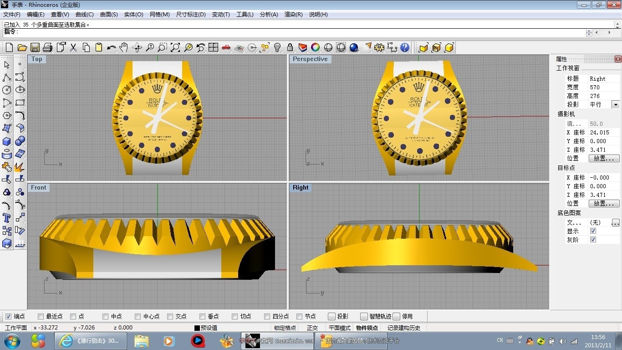Click the 放置... button under 摄影机
The image size is (622, 350).
[x=604, y=159]
